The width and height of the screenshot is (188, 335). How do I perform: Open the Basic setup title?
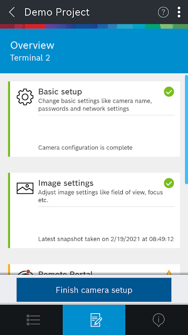coord(60,92)
